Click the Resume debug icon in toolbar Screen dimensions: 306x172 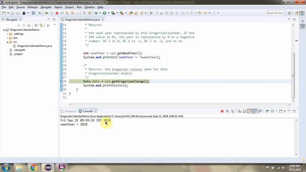(x=46, y=13)
